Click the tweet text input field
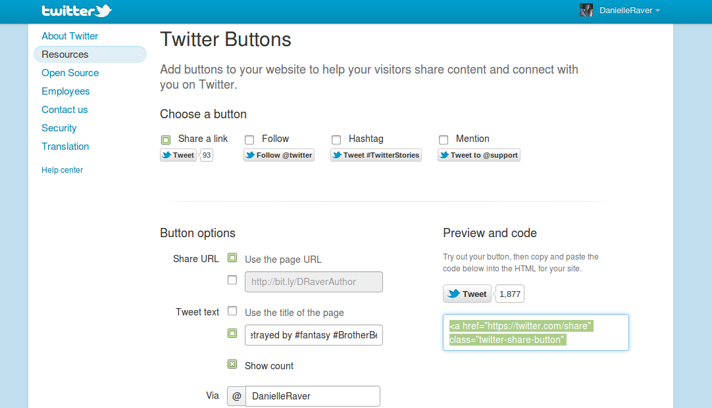The height and width of the screenshot is (408, 712). [x=314, y=335]
